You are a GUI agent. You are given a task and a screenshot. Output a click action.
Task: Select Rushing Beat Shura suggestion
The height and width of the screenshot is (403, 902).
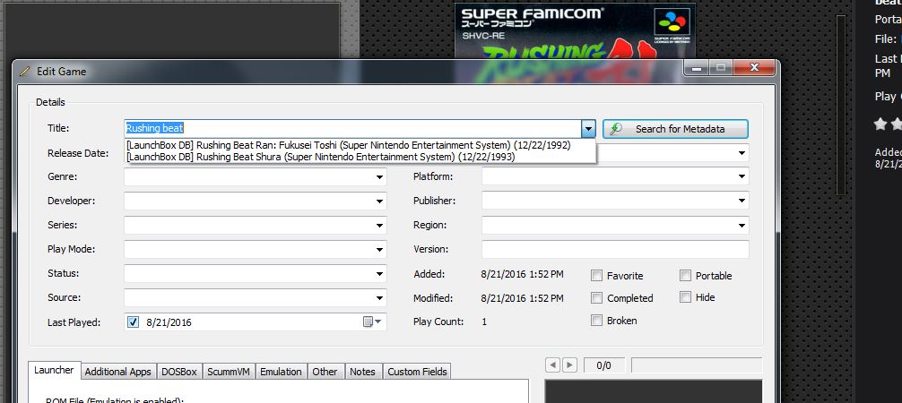[x=321, y=157]
